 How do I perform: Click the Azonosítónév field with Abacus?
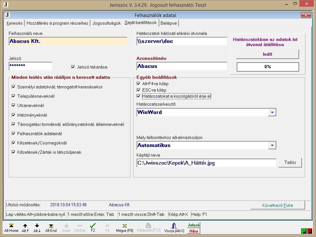coord(182,66)
